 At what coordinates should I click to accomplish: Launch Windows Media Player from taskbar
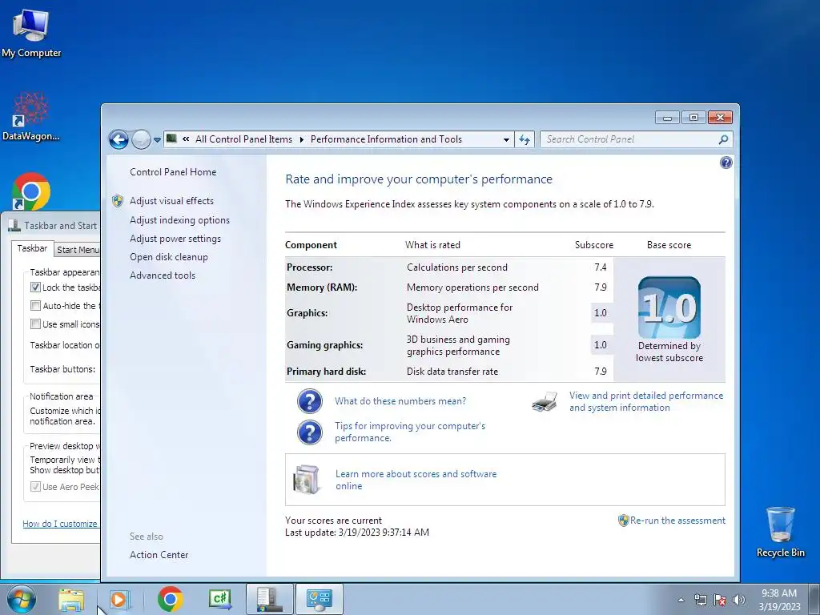[x=119, y=599]
